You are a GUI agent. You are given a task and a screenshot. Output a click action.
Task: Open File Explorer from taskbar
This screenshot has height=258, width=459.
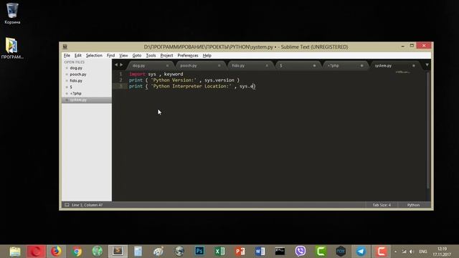pos(14,252)
